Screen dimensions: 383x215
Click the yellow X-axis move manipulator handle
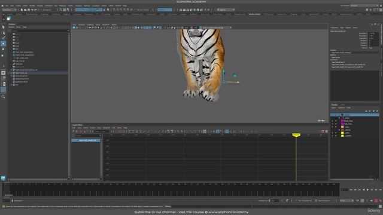click(238, 82)
